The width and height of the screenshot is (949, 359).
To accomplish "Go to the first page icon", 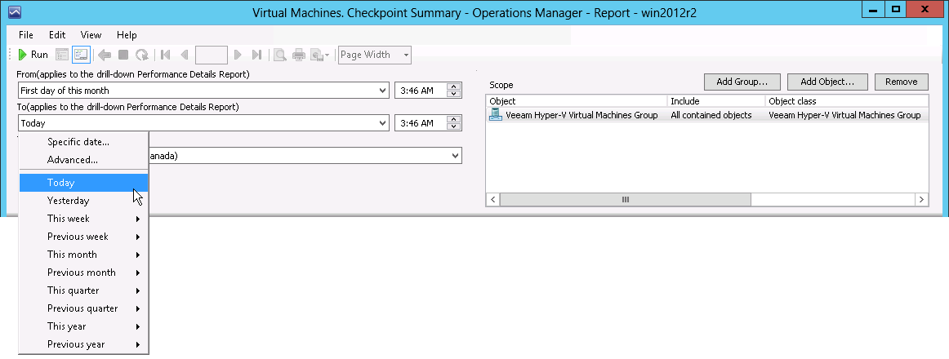I will pos(165,55).
